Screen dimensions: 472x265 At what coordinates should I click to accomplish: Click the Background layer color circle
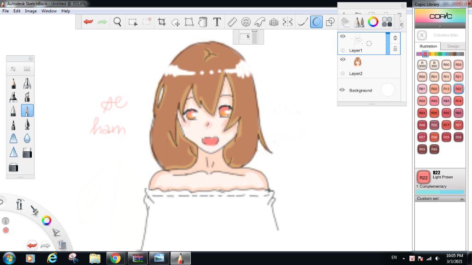click(388, 90)
